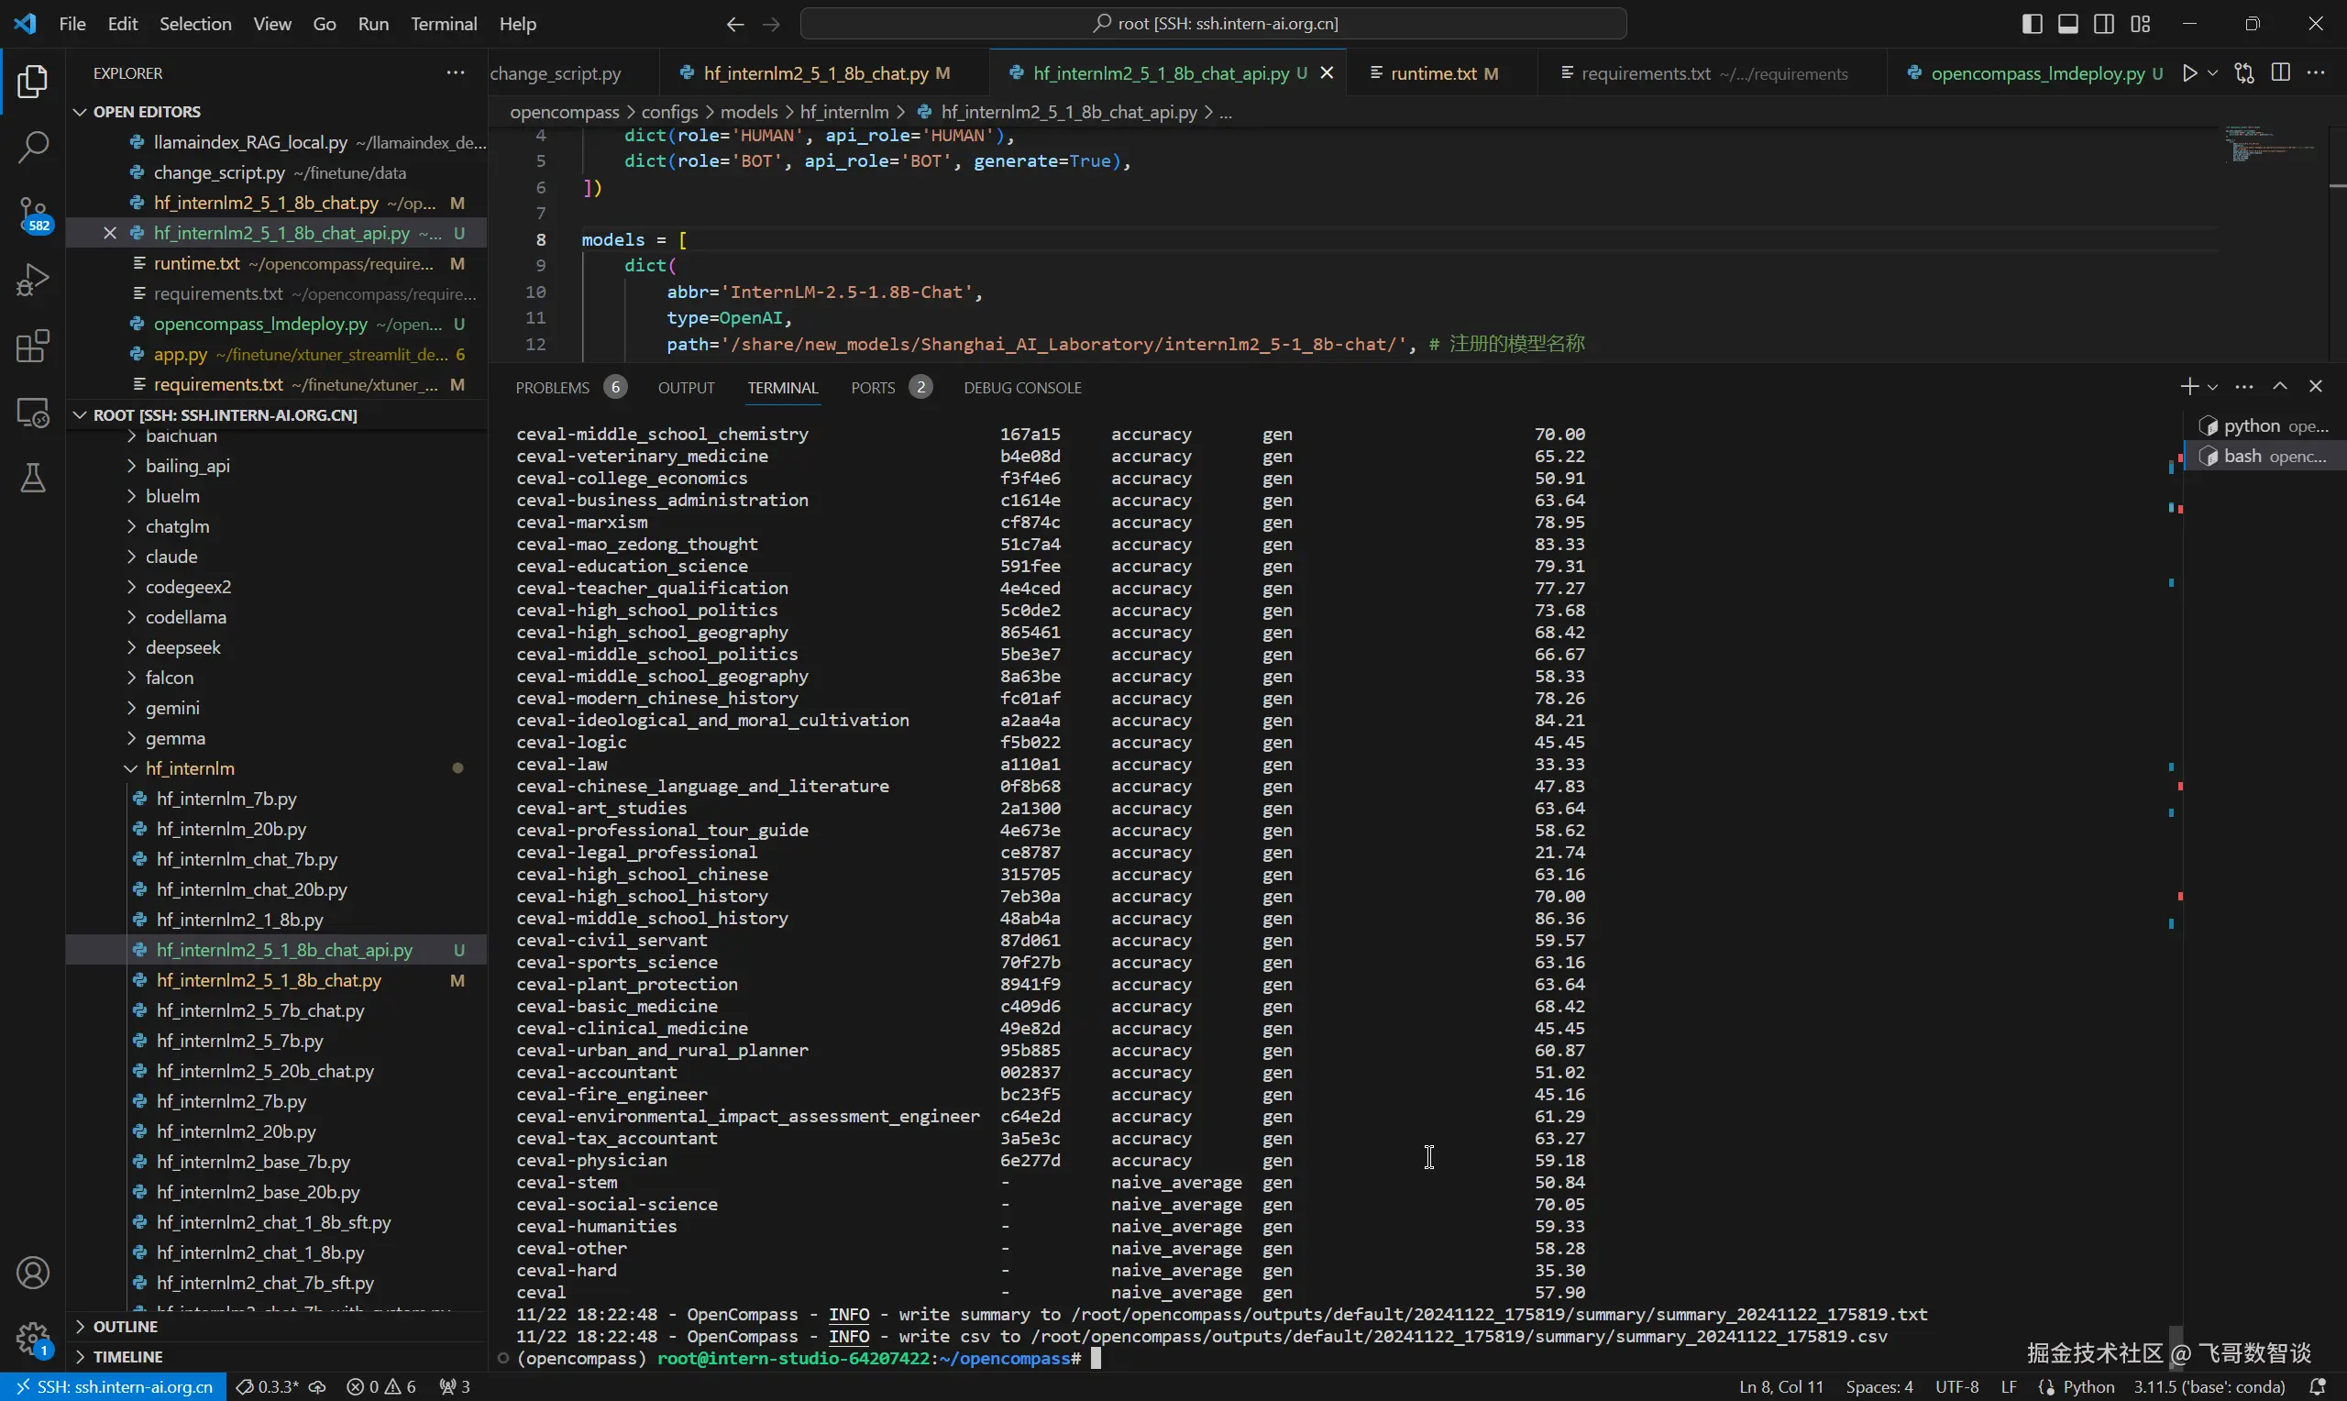Screen dimensions: 2347x1401
Task: Open the Search view in activity bar
Action: click(33, 148)
